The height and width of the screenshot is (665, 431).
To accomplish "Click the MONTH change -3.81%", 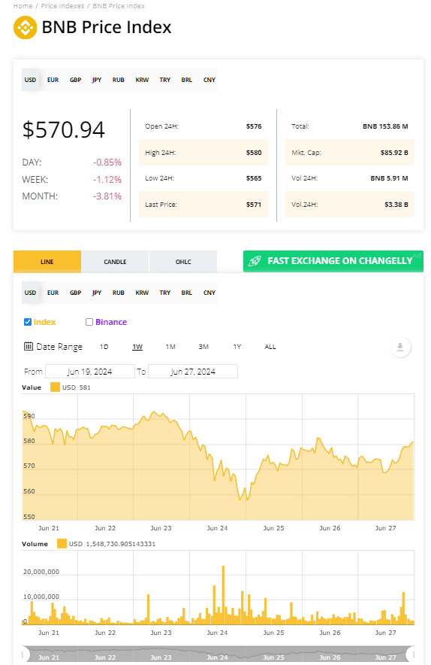I will pyautogui.click(x=107, y=196).
